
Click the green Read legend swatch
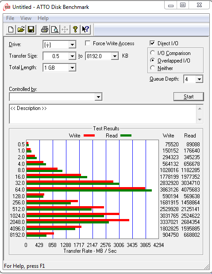click(126, 136)
